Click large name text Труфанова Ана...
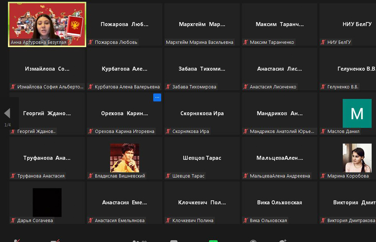The width and height of the screenshot is (376, 242). (47, 158)
